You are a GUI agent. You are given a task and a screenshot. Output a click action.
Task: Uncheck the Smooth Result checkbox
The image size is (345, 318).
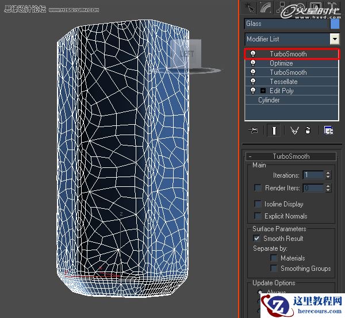[x=257, y=238]
